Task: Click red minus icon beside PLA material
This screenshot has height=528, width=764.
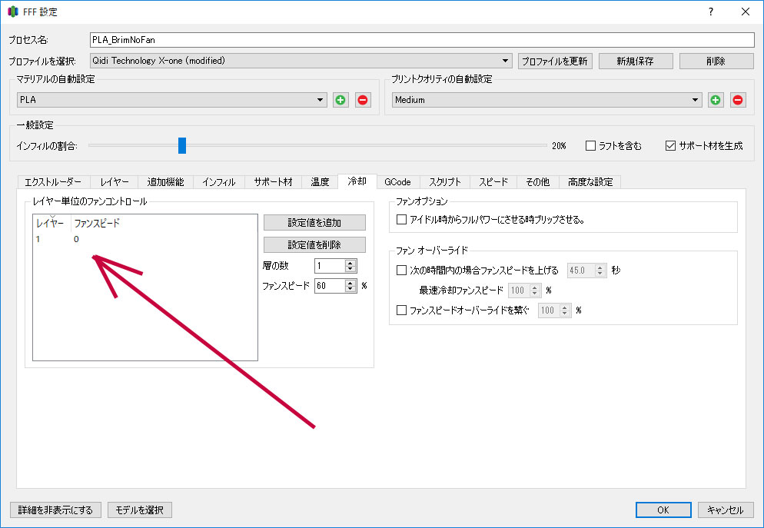Action: (363, 100)
